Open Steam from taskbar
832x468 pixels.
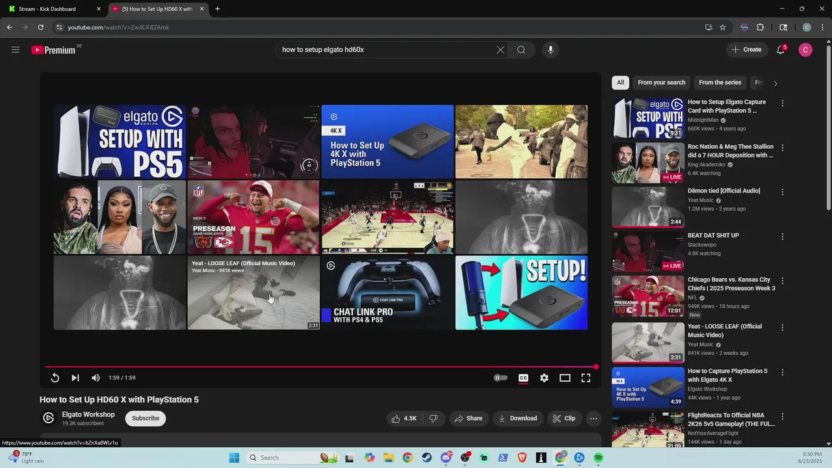pos(426,458)
